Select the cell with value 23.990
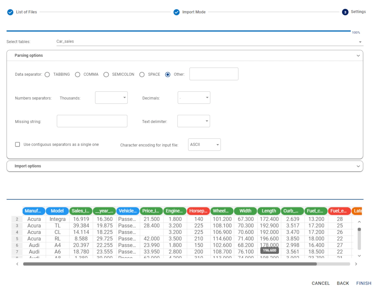This screenshot has width=374, height=293. click(x=151, y=245)
